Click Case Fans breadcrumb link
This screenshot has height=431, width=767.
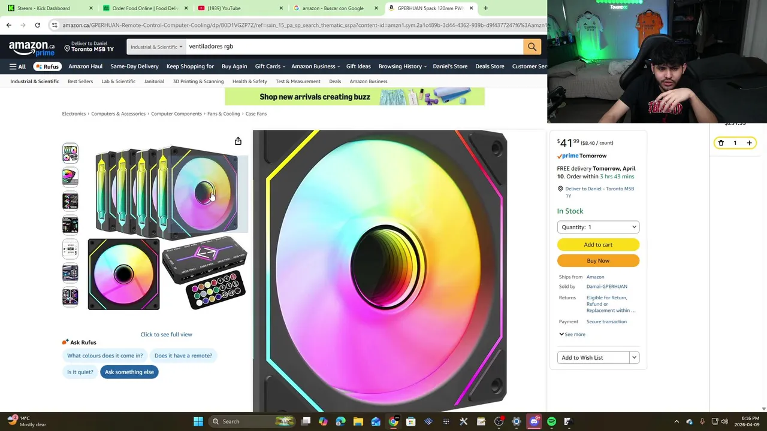click(256, 114)
